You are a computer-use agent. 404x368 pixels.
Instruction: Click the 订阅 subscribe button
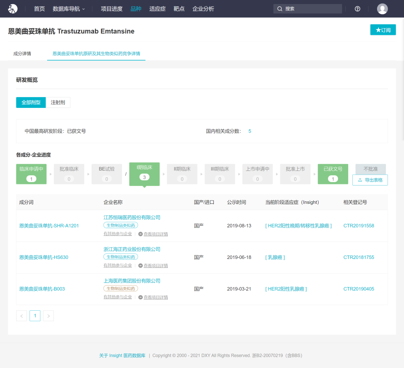383,30
